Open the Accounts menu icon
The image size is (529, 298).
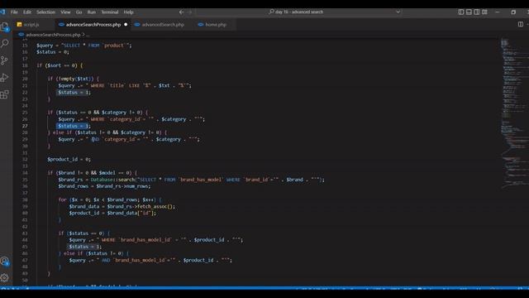click(x=5, y=262)
